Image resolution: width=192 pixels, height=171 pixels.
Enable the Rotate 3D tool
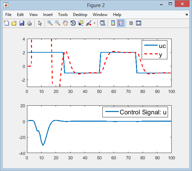[73, 23]
